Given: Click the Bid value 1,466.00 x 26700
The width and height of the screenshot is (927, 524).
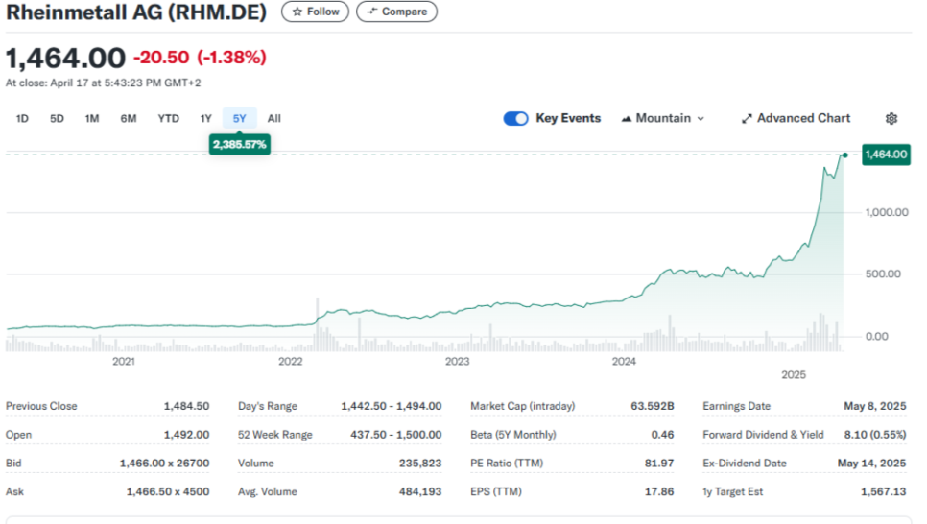Looking at the screenshot, I should pos(164,463).
